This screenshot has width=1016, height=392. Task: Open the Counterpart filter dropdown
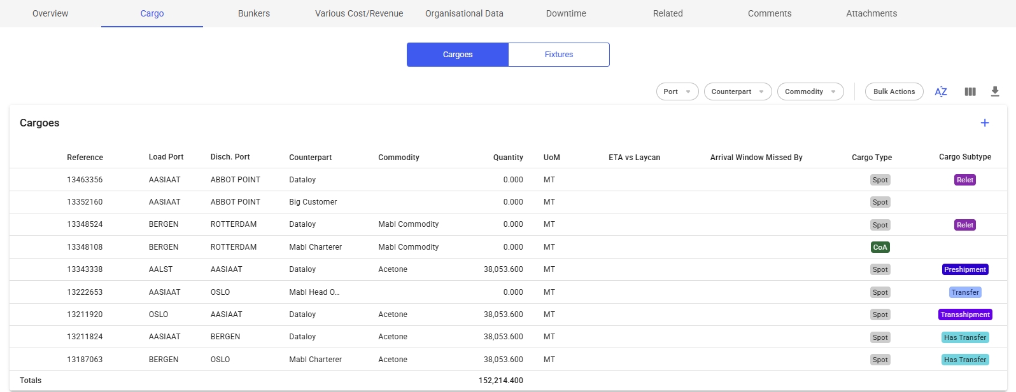pyautogui.click(x=737, y=91)
